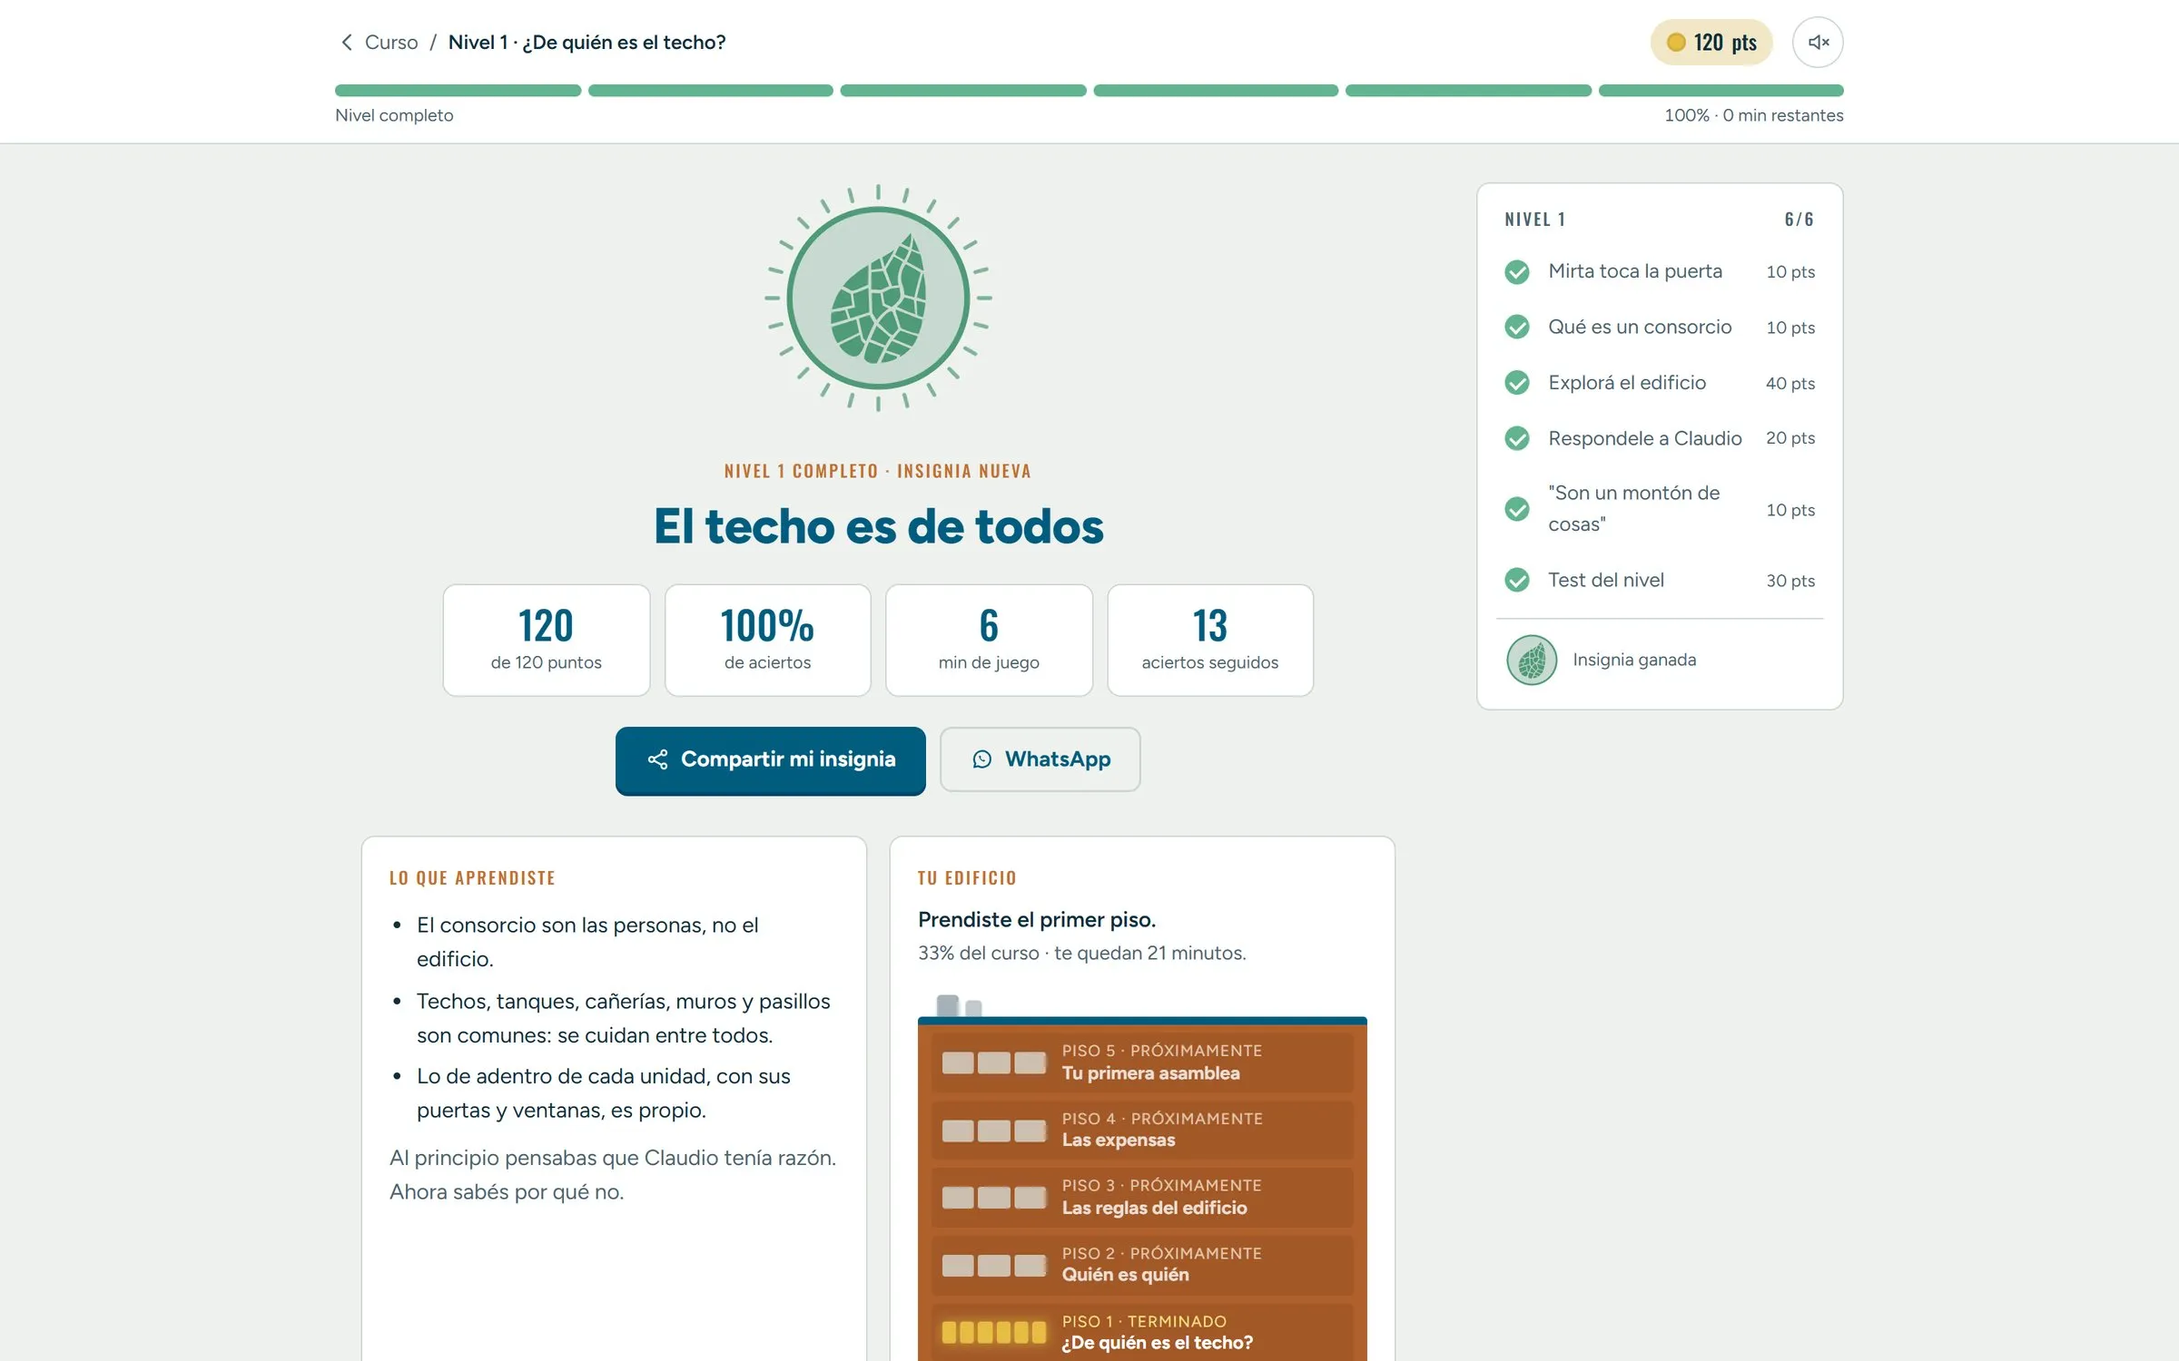This screenshot has width=2179, height=1361.
Task: Click the share icon in Compartir mi insignia
Action: 657,759
